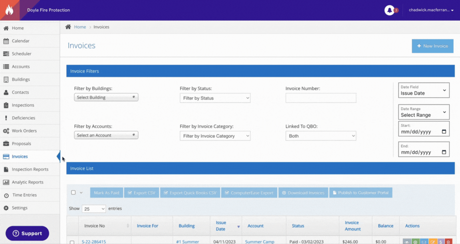The height and width of the screenshot is (244, 460).
Task: View the invoice S-22-286415 details via eye icon
Action: click(x=406, y=242)
